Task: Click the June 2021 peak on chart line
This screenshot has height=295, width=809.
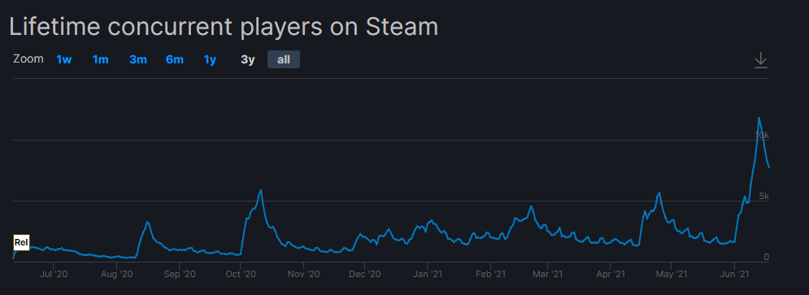Action: [x=759, y=118]
